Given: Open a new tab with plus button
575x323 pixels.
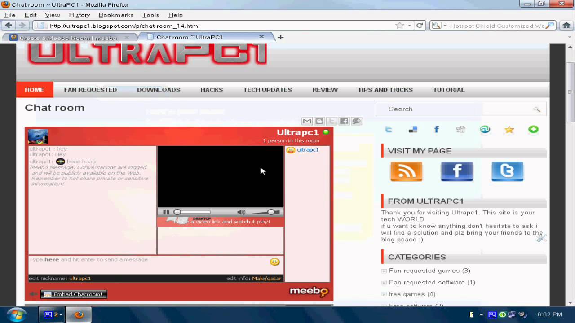Looking at the screenshot, I should tap(280, 37).
